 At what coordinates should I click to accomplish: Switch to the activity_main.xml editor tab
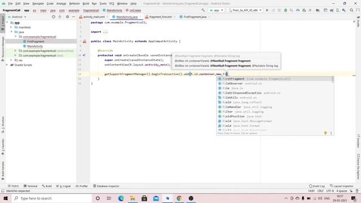pyautogui.click(x=94, y=17)
